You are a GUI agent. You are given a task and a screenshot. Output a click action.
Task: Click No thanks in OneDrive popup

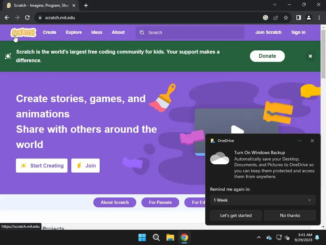coord(290,215)
